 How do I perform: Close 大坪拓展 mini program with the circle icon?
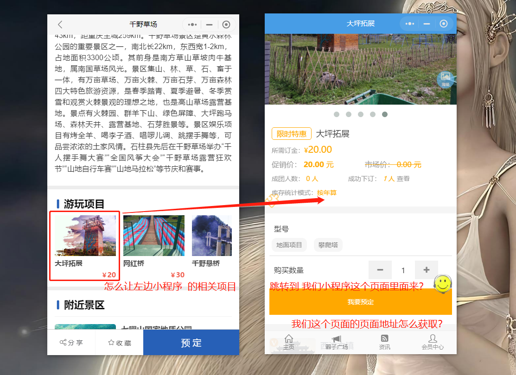(444, 24)
